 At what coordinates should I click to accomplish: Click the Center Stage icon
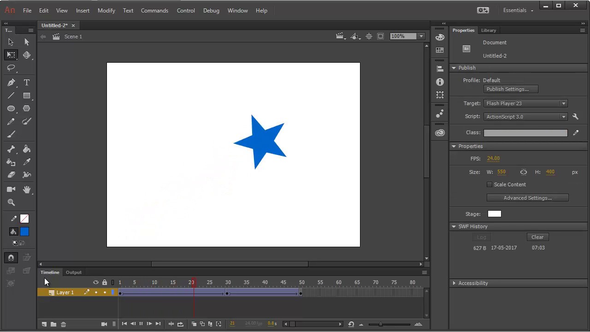369,36
